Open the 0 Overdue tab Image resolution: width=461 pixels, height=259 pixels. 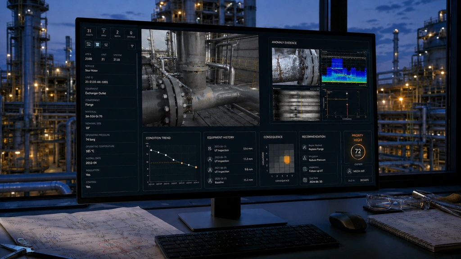point(131,34)
